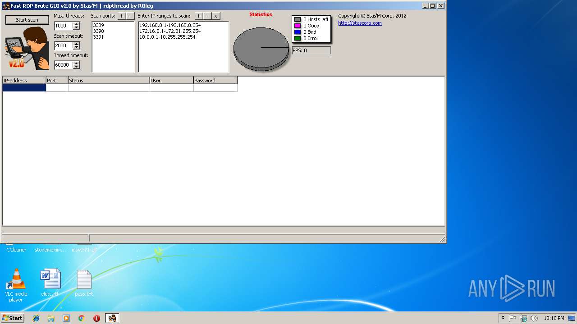Image resolution: width=577 pixels, height=324 pixels.
Task: Select port 3390 in ports list
Action: point(98,31)
